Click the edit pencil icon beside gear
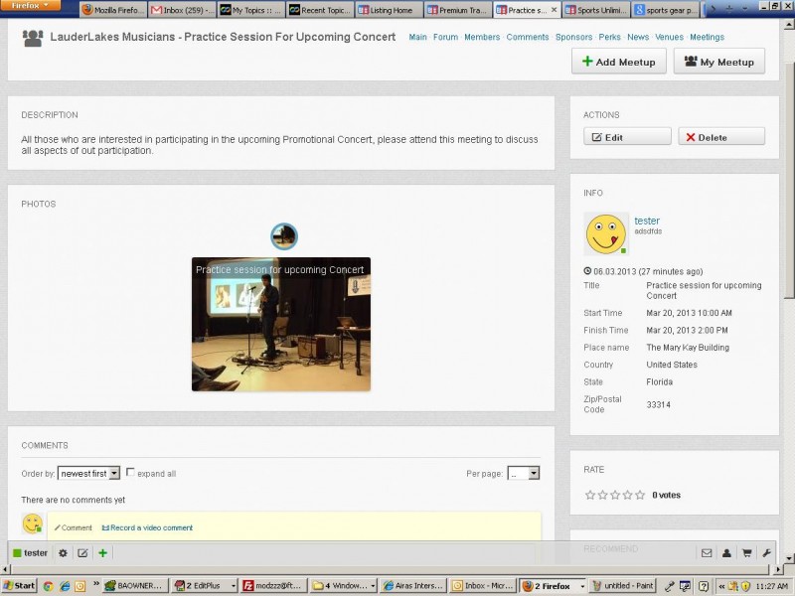Viewport: 795px width, 596px height. point(82,553)
